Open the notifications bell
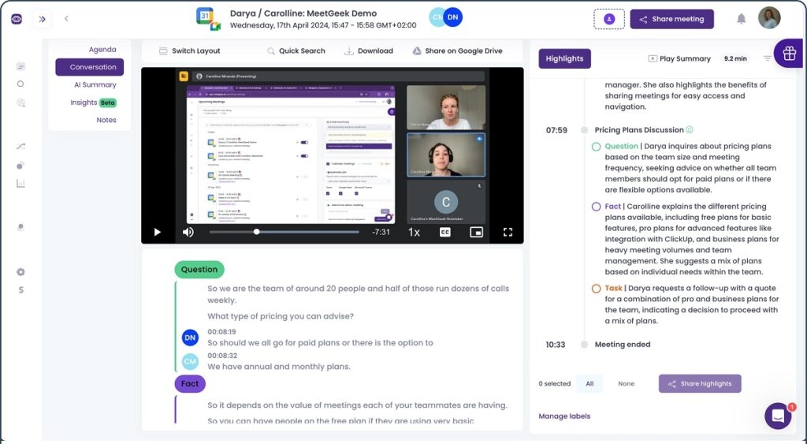The width and height of the screenshot is (807, 444). tap(741, 19)
